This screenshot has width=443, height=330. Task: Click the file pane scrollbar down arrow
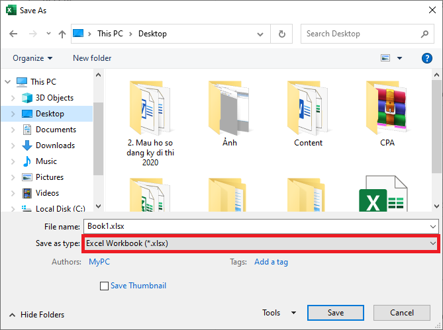pyautogui.click(x=437, y=206)
